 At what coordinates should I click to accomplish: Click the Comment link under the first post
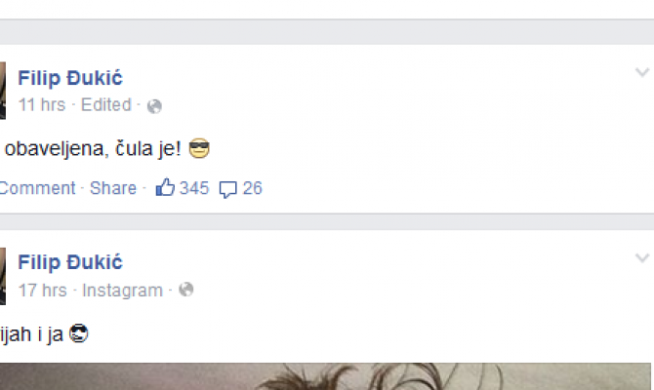tap(37, 188)
